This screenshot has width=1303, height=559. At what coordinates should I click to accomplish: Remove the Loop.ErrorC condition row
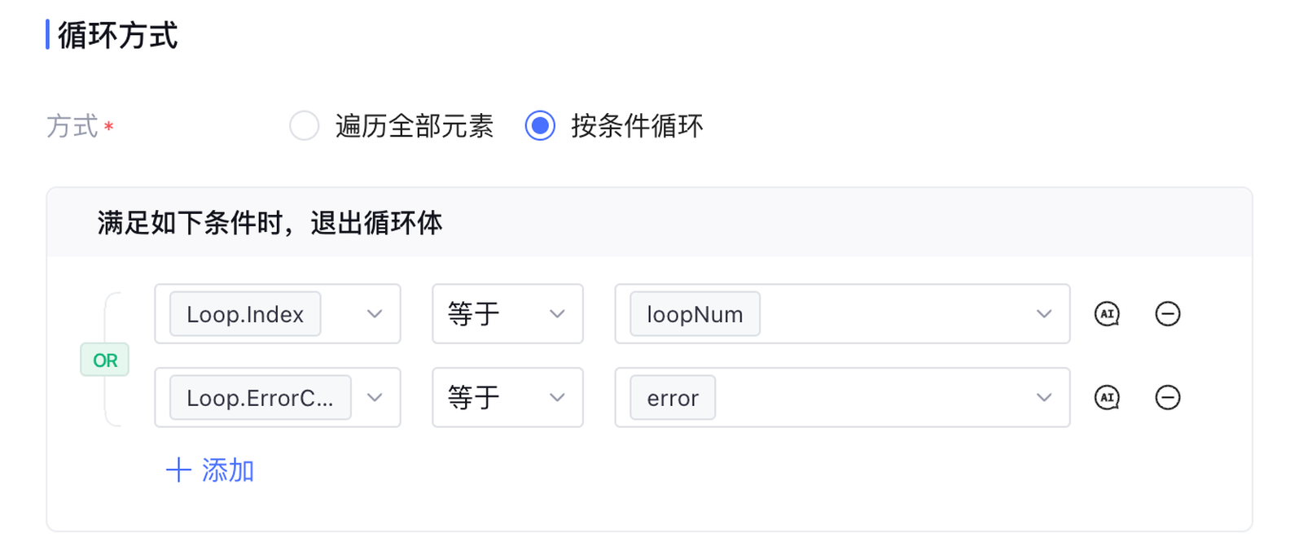point(1167,398)
